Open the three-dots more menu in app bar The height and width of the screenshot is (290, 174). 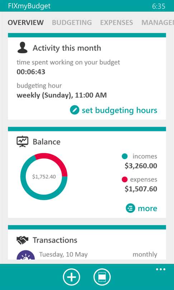point(161,269)
